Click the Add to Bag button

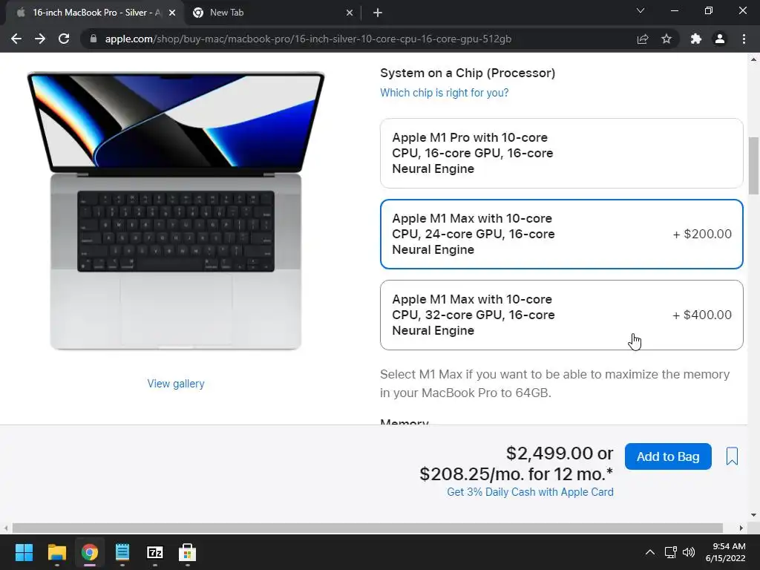[x=668, y=456]
